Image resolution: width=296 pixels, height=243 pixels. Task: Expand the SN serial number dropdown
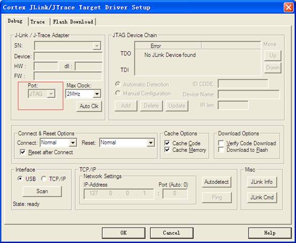click(x=97, y=46)
